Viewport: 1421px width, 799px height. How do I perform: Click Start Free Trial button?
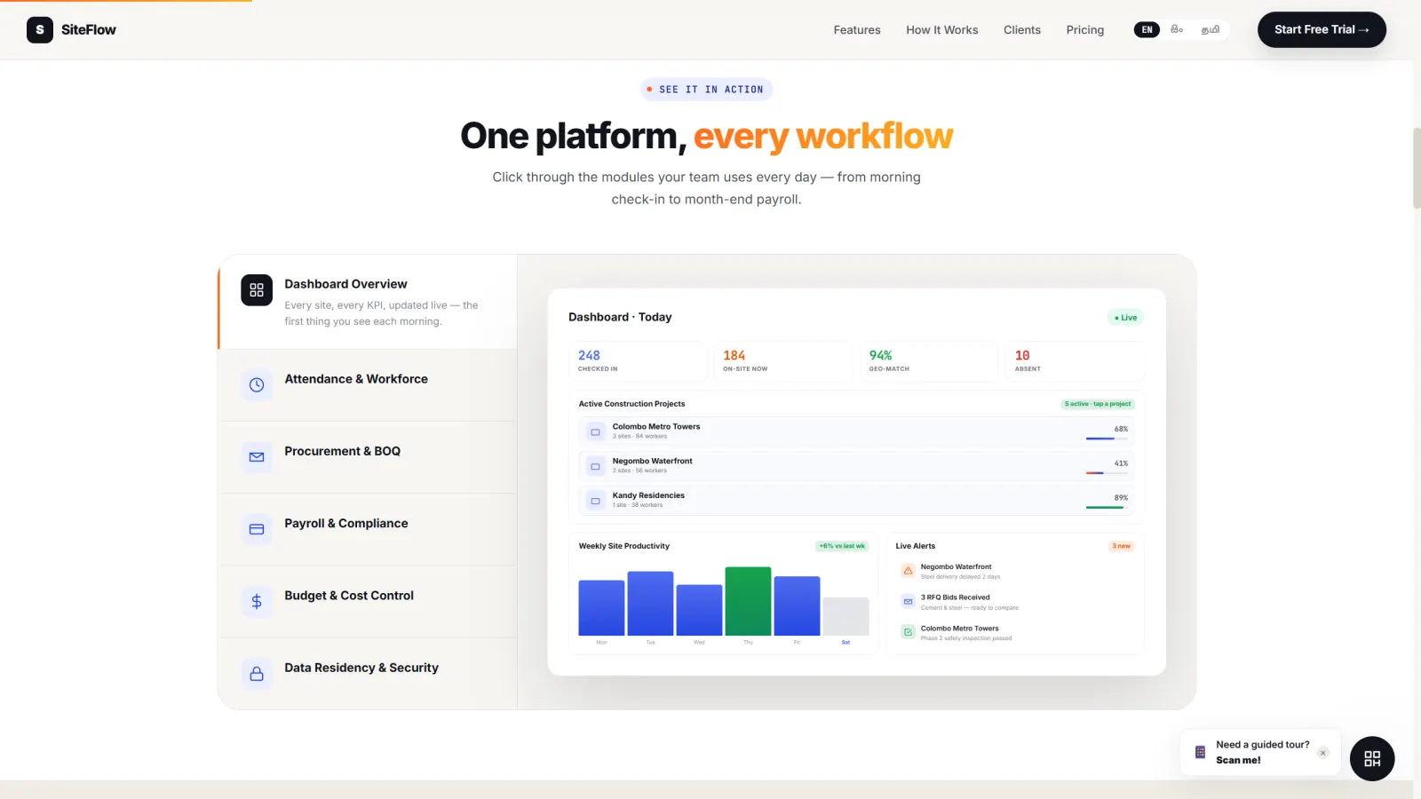click(1322, 29)
